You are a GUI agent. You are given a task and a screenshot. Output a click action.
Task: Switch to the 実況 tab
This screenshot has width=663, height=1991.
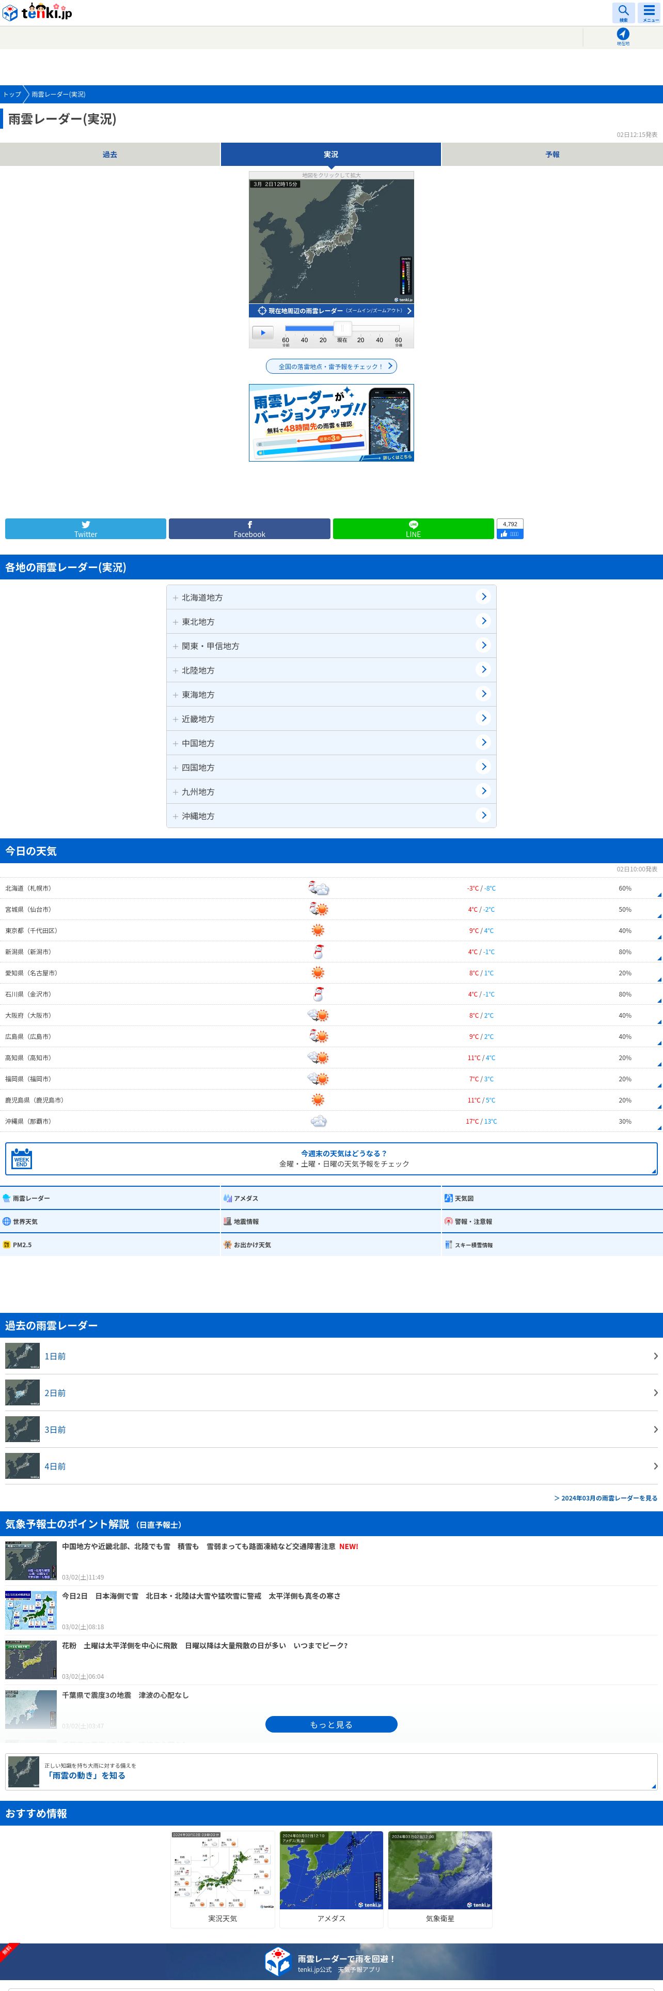(x=331, y=155)
